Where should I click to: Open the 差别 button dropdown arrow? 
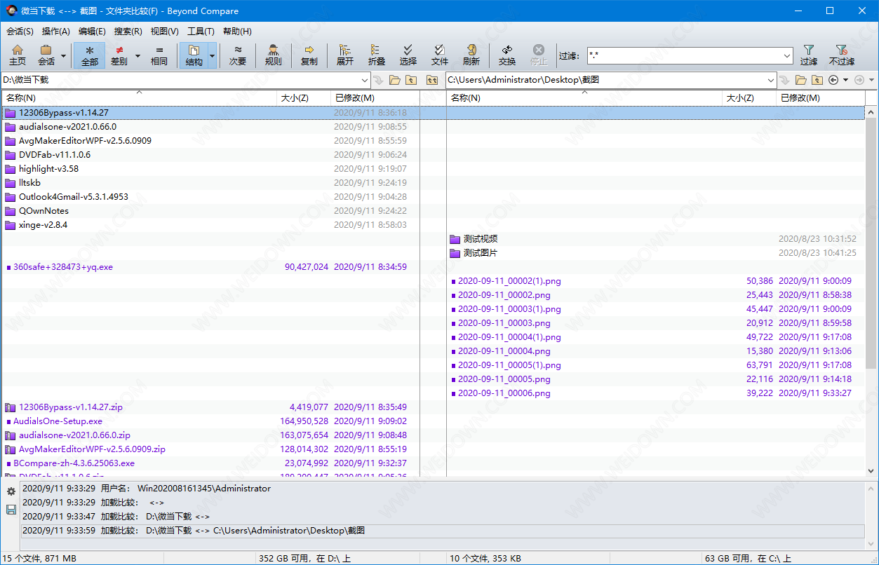tap(137, 55)
